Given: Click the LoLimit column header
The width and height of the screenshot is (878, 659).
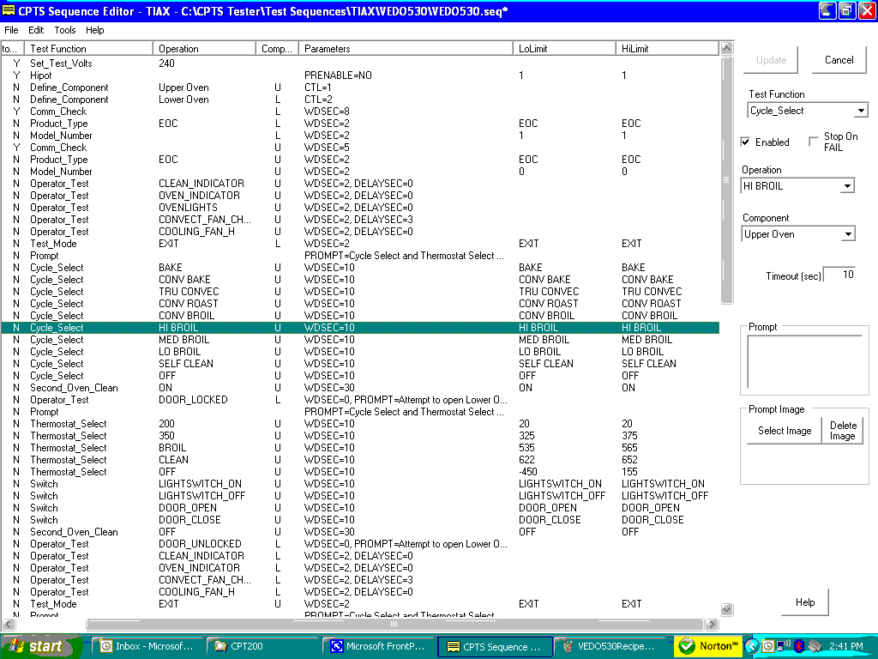Looking at the screenshot, I should click(x=564, y=49).
